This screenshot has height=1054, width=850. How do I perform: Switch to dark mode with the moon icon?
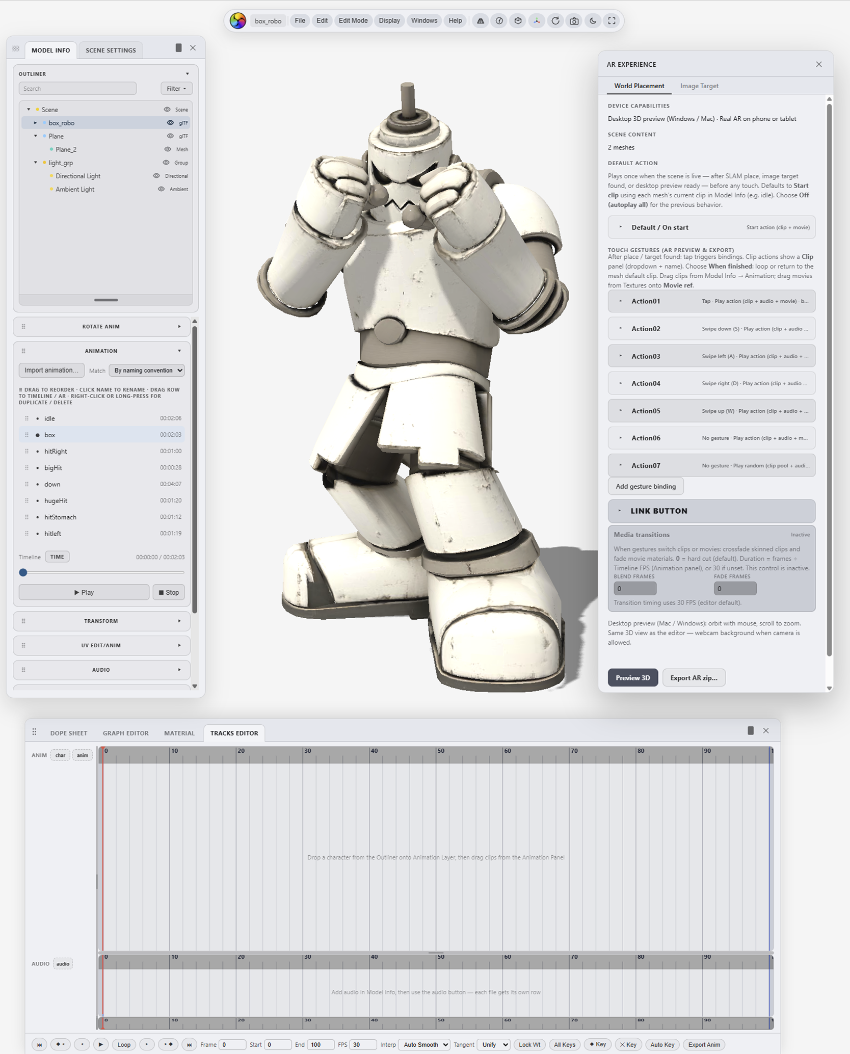pyautogui.click(x=593, y=21)
